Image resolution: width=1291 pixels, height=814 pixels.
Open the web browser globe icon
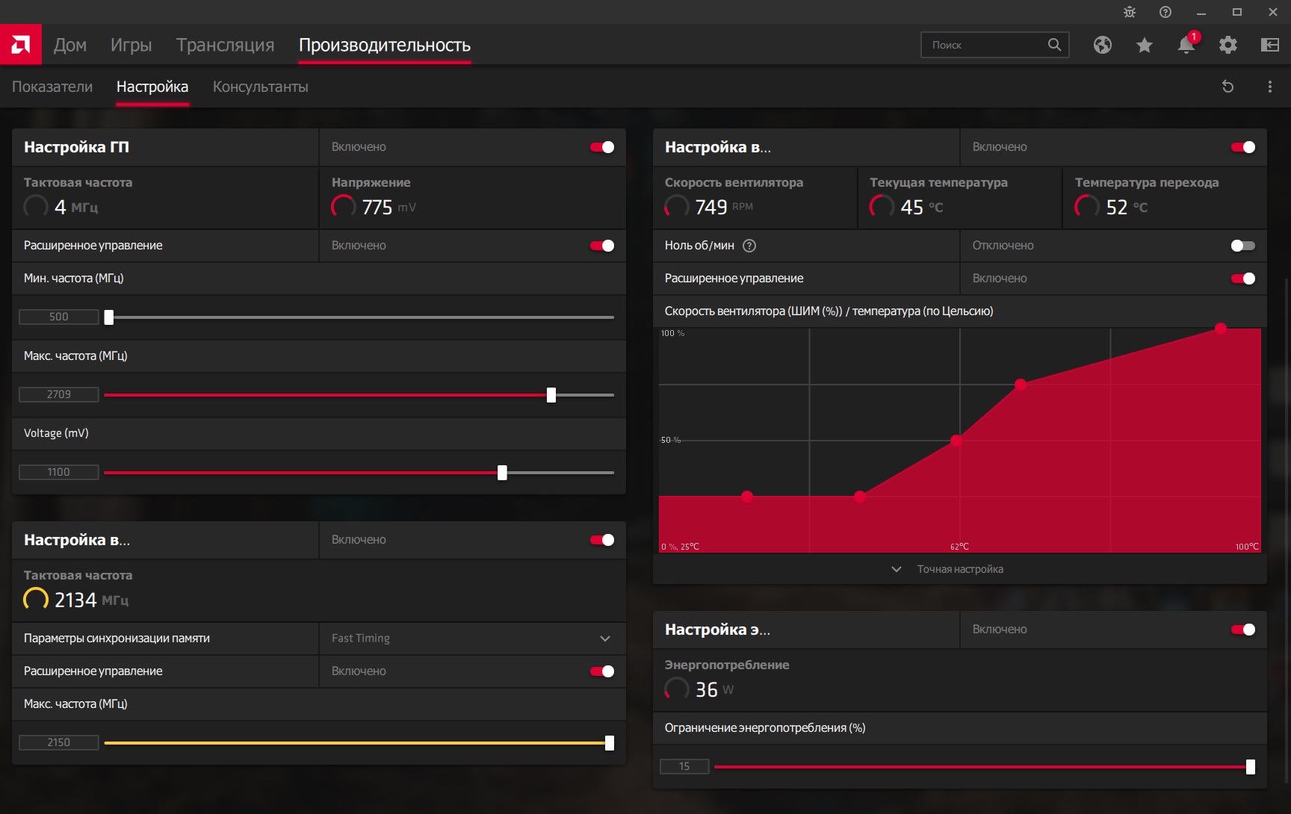(1103, 45)
